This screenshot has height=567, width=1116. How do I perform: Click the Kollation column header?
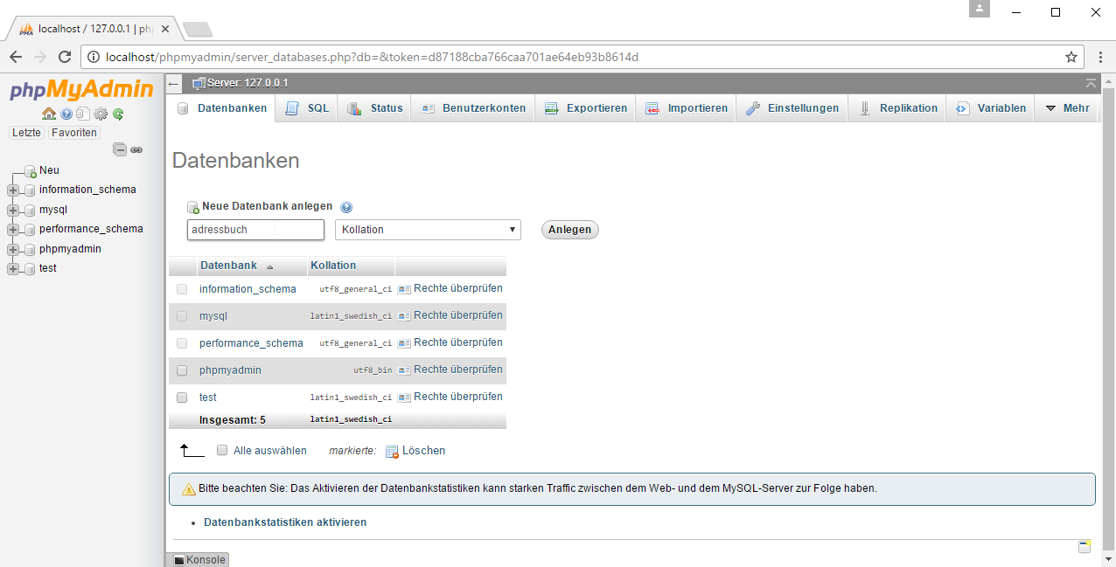click(333, 266)
